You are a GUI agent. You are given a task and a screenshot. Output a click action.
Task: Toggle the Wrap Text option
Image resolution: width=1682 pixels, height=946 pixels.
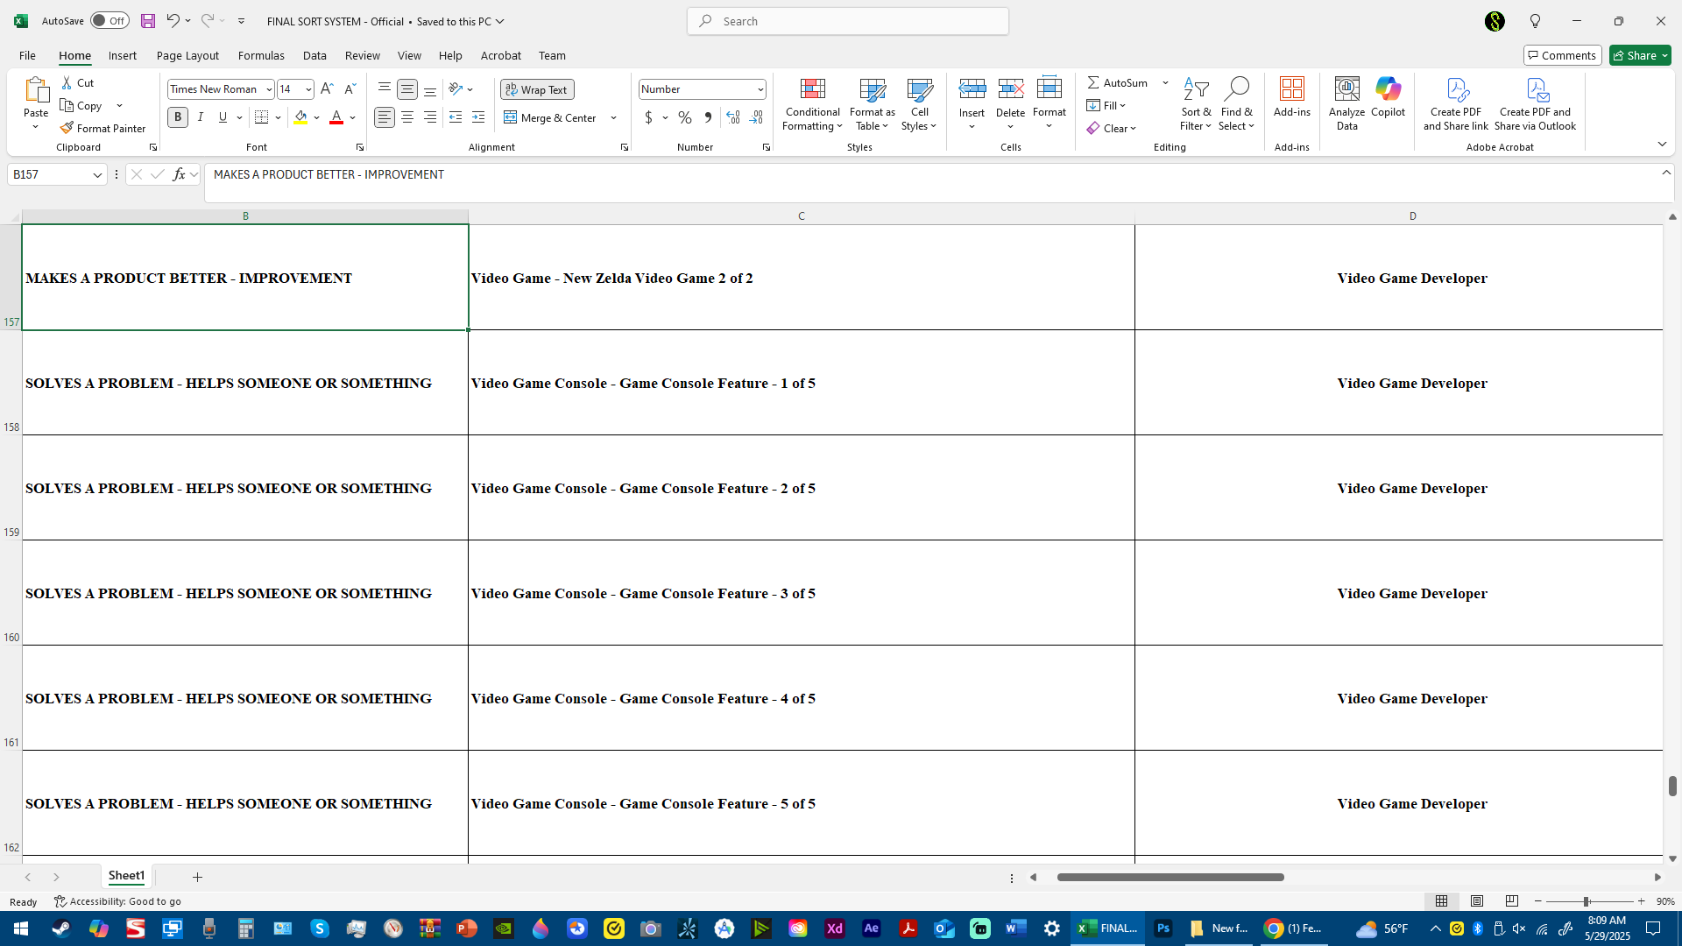(537, 89)
